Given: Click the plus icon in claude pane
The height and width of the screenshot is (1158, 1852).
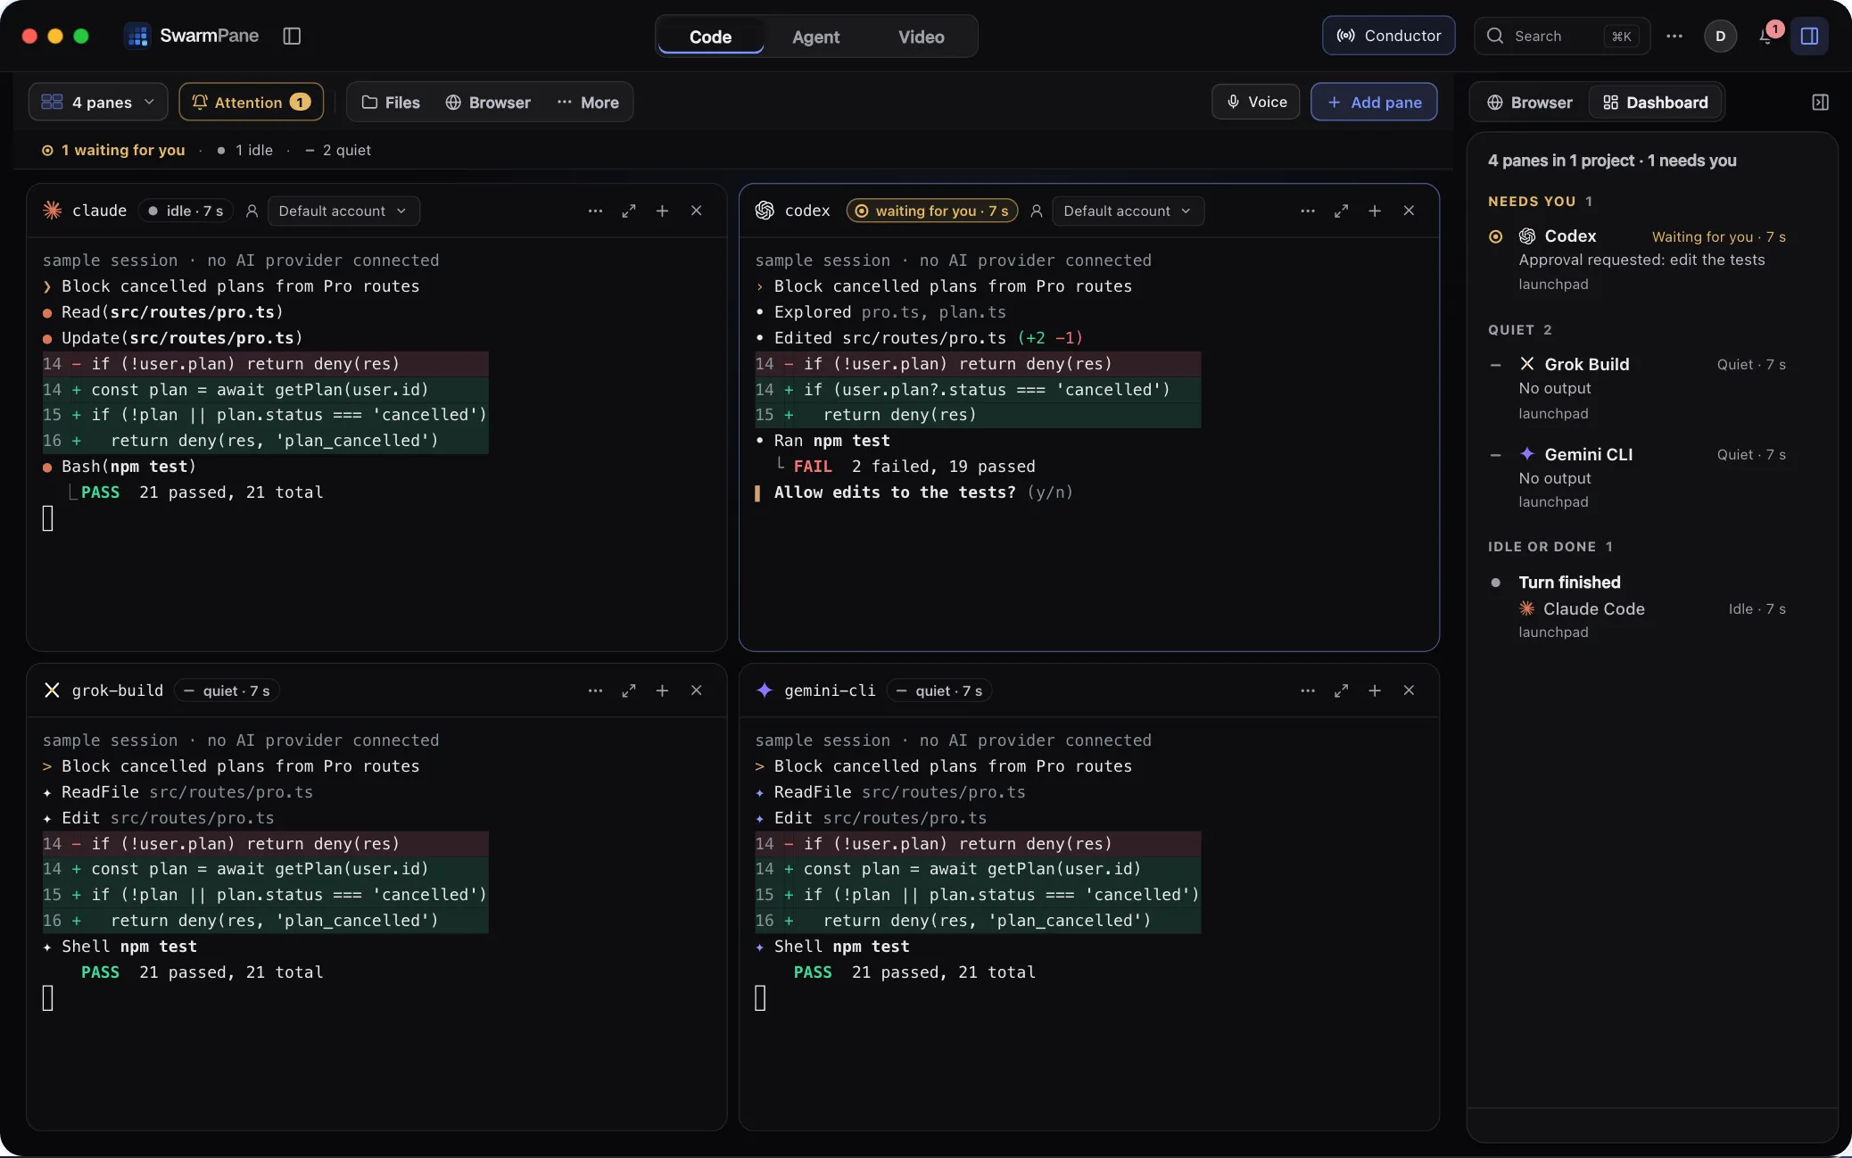Looking at the screenshot, I should [662, 211].
